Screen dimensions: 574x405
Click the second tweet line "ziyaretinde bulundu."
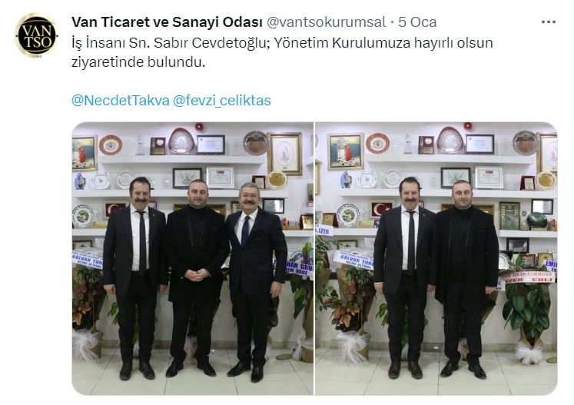(x=138, y=62)
